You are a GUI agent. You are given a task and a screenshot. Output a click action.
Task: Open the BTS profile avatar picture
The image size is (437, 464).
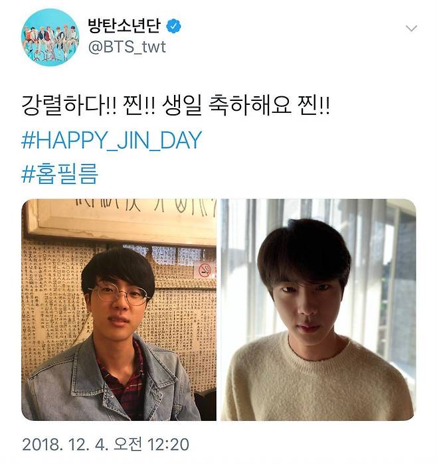(x=50, y=37)
